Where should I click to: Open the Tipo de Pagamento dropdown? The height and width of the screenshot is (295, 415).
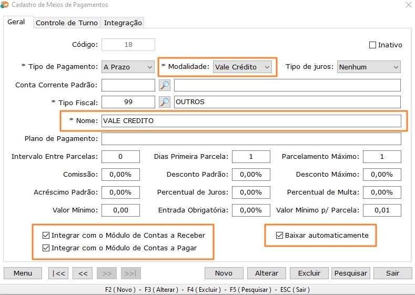[128, 67]
